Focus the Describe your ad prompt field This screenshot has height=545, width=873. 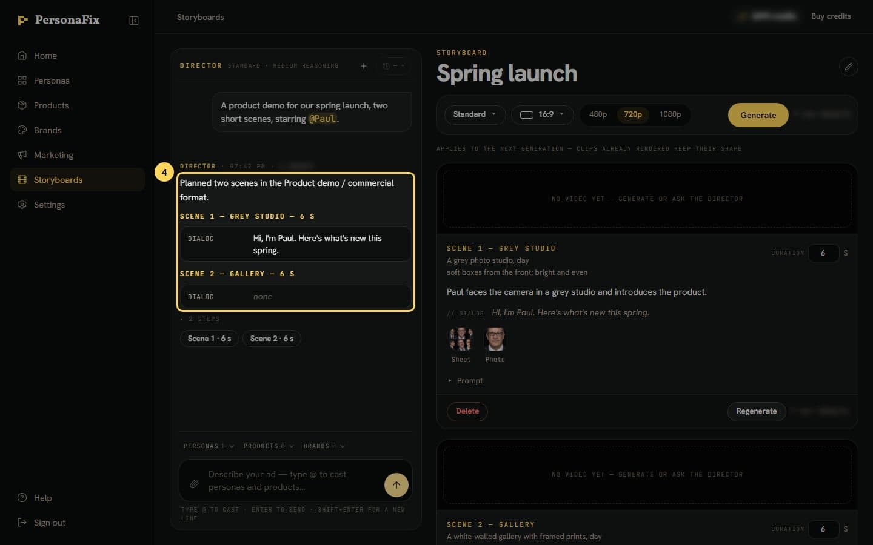click(293, 481)
